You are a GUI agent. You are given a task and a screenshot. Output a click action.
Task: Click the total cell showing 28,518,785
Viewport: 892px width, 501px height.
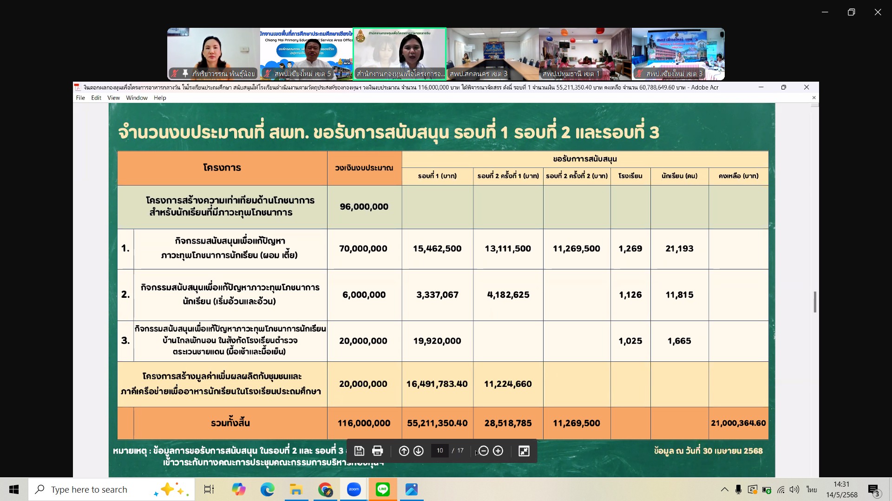[x=508, y=423]
